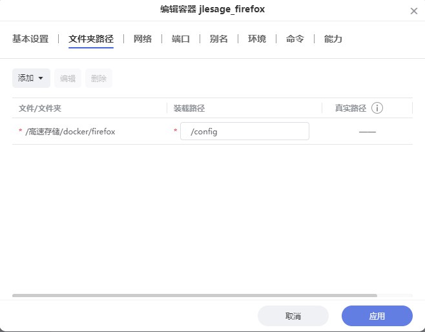
Task: Click the 文件/文件夹 column header
Action: (40, 108)
